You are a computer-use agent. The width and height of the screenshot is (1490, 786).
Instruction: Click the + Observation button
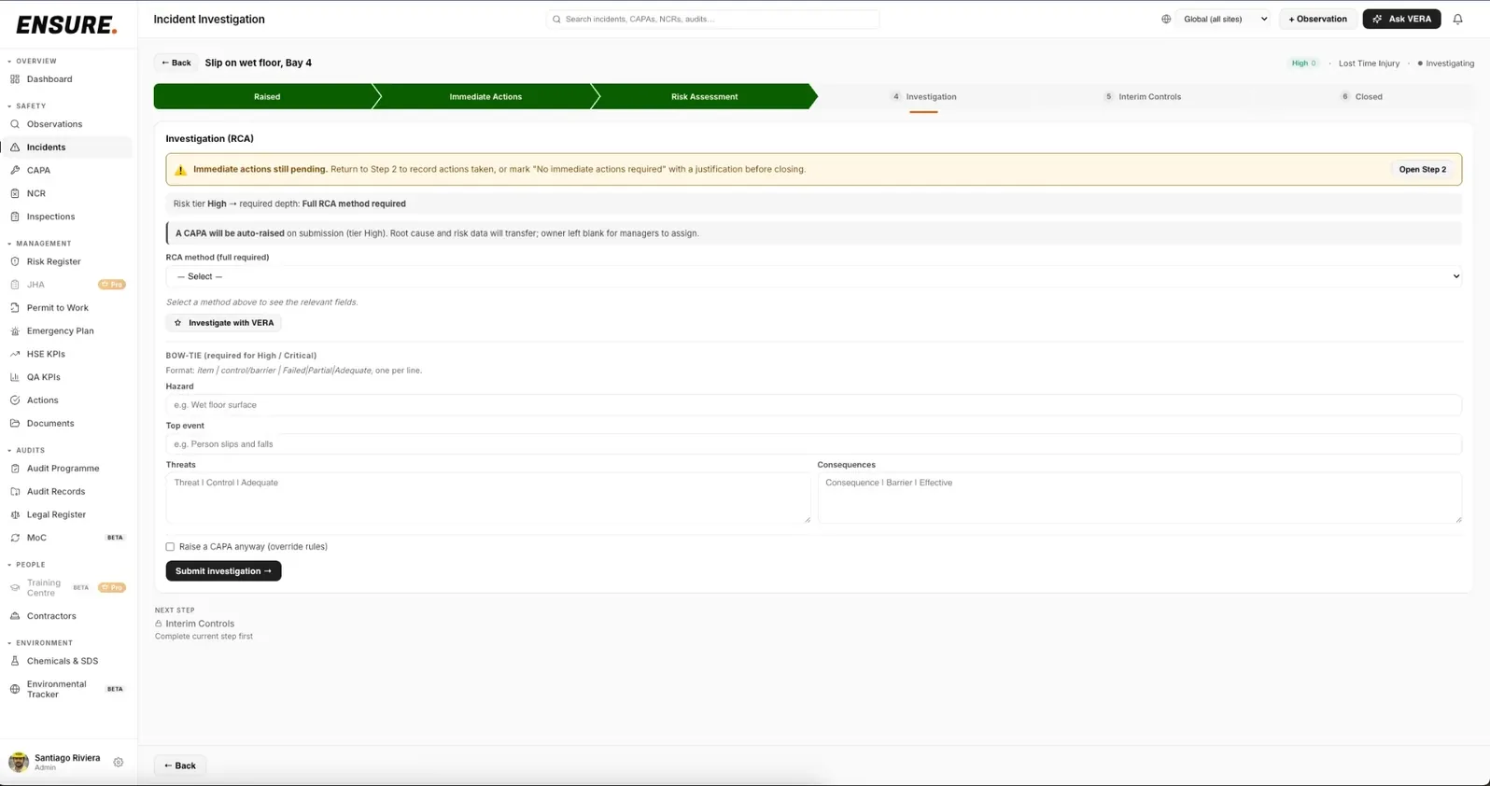(x=1317, y=19)
